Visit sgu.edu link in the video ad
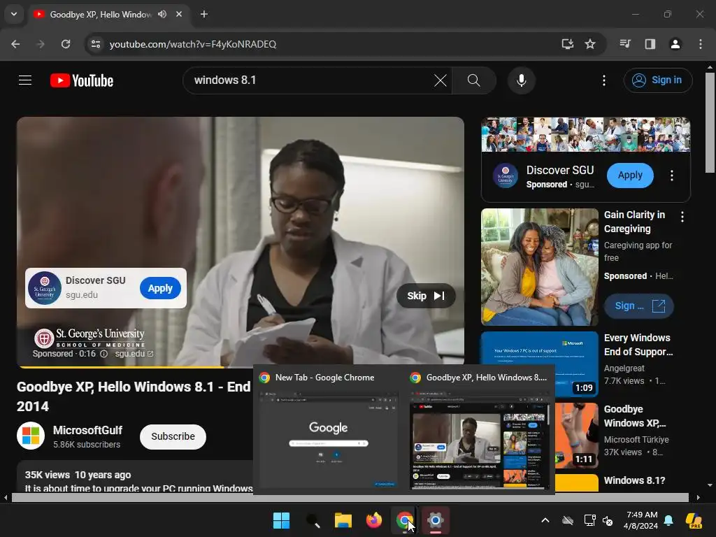This screenshot has height=537, width=716. [134, 354]
